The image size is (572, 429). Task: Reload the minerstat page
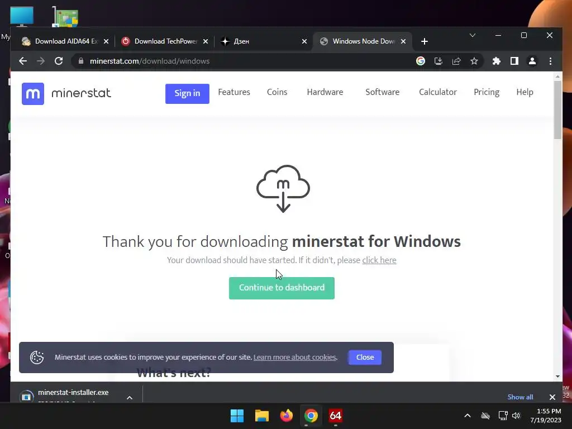tap(59, 61)
